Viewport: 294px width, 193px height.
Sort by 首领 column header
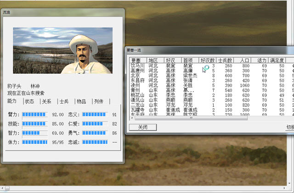(190, 60)
